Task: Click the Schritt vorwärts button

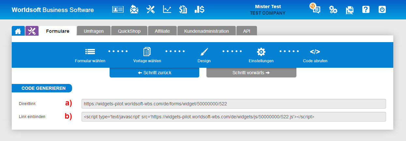Action: (x=251, y=73)
